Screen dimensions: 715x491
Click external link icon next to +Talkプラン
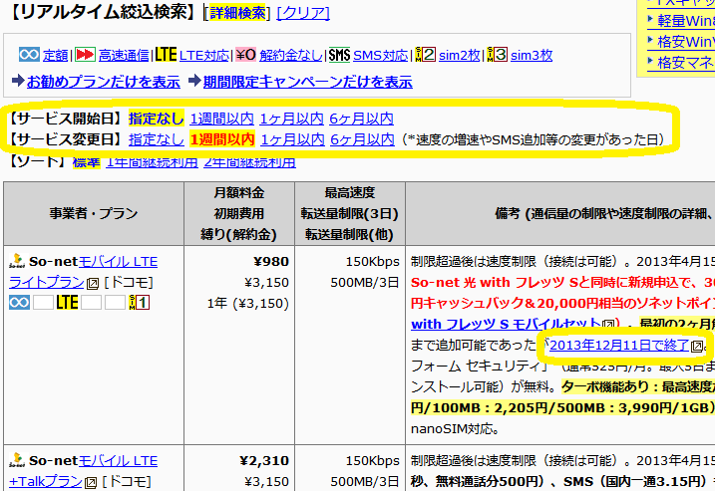(x=91, y=483)
